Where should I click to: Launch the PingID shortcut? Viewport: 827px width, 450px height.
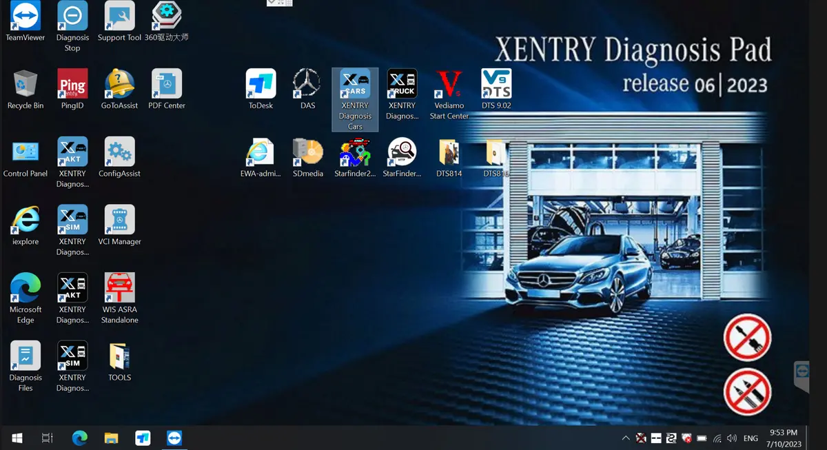coord(72,89)
